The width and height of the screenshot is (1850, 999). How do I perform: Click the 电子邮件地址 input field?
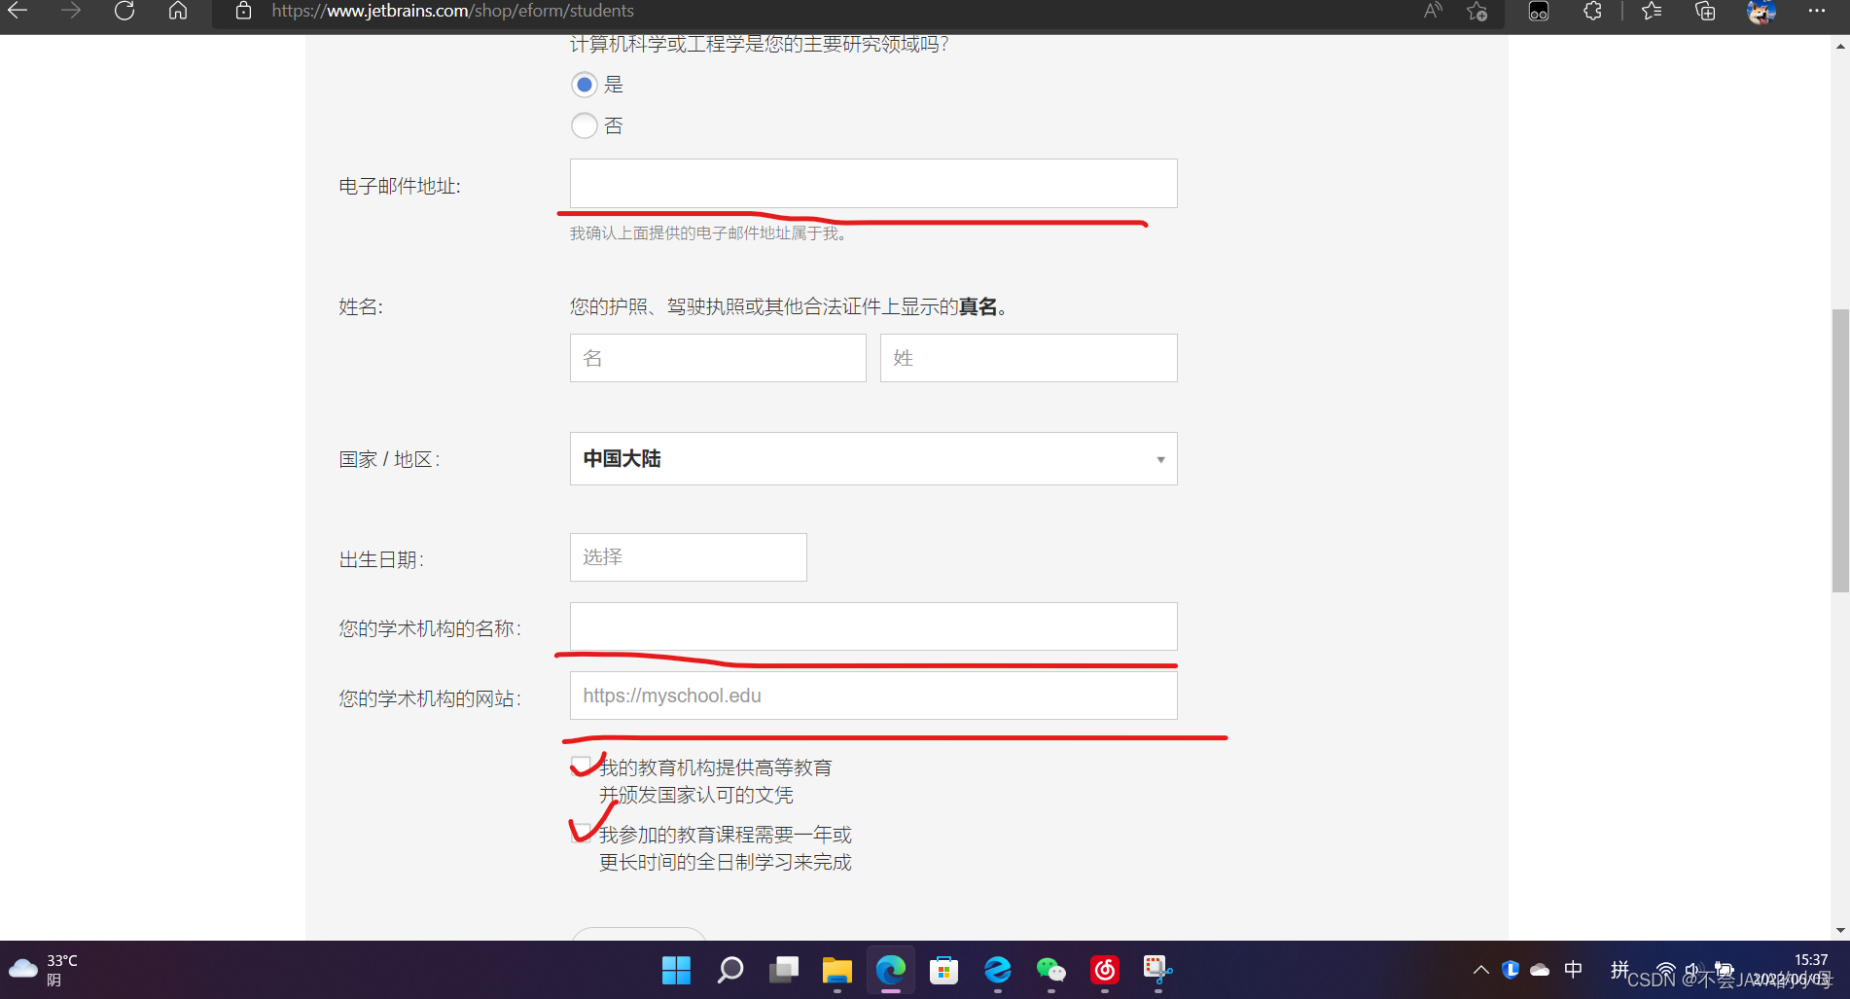click(x=872, y=183)
